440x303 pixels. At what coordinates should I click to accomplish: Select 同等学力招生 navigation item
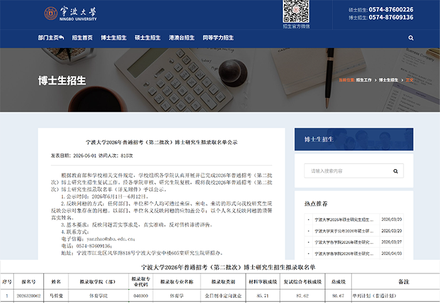[218, 38]
